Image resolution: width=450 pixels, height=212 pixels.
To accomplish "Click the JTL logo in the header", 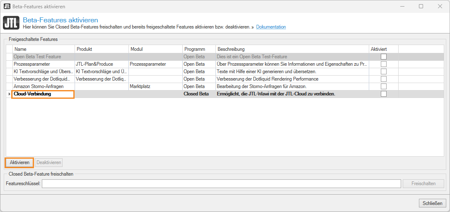I will pyautogui.click(x=11, y=23).
